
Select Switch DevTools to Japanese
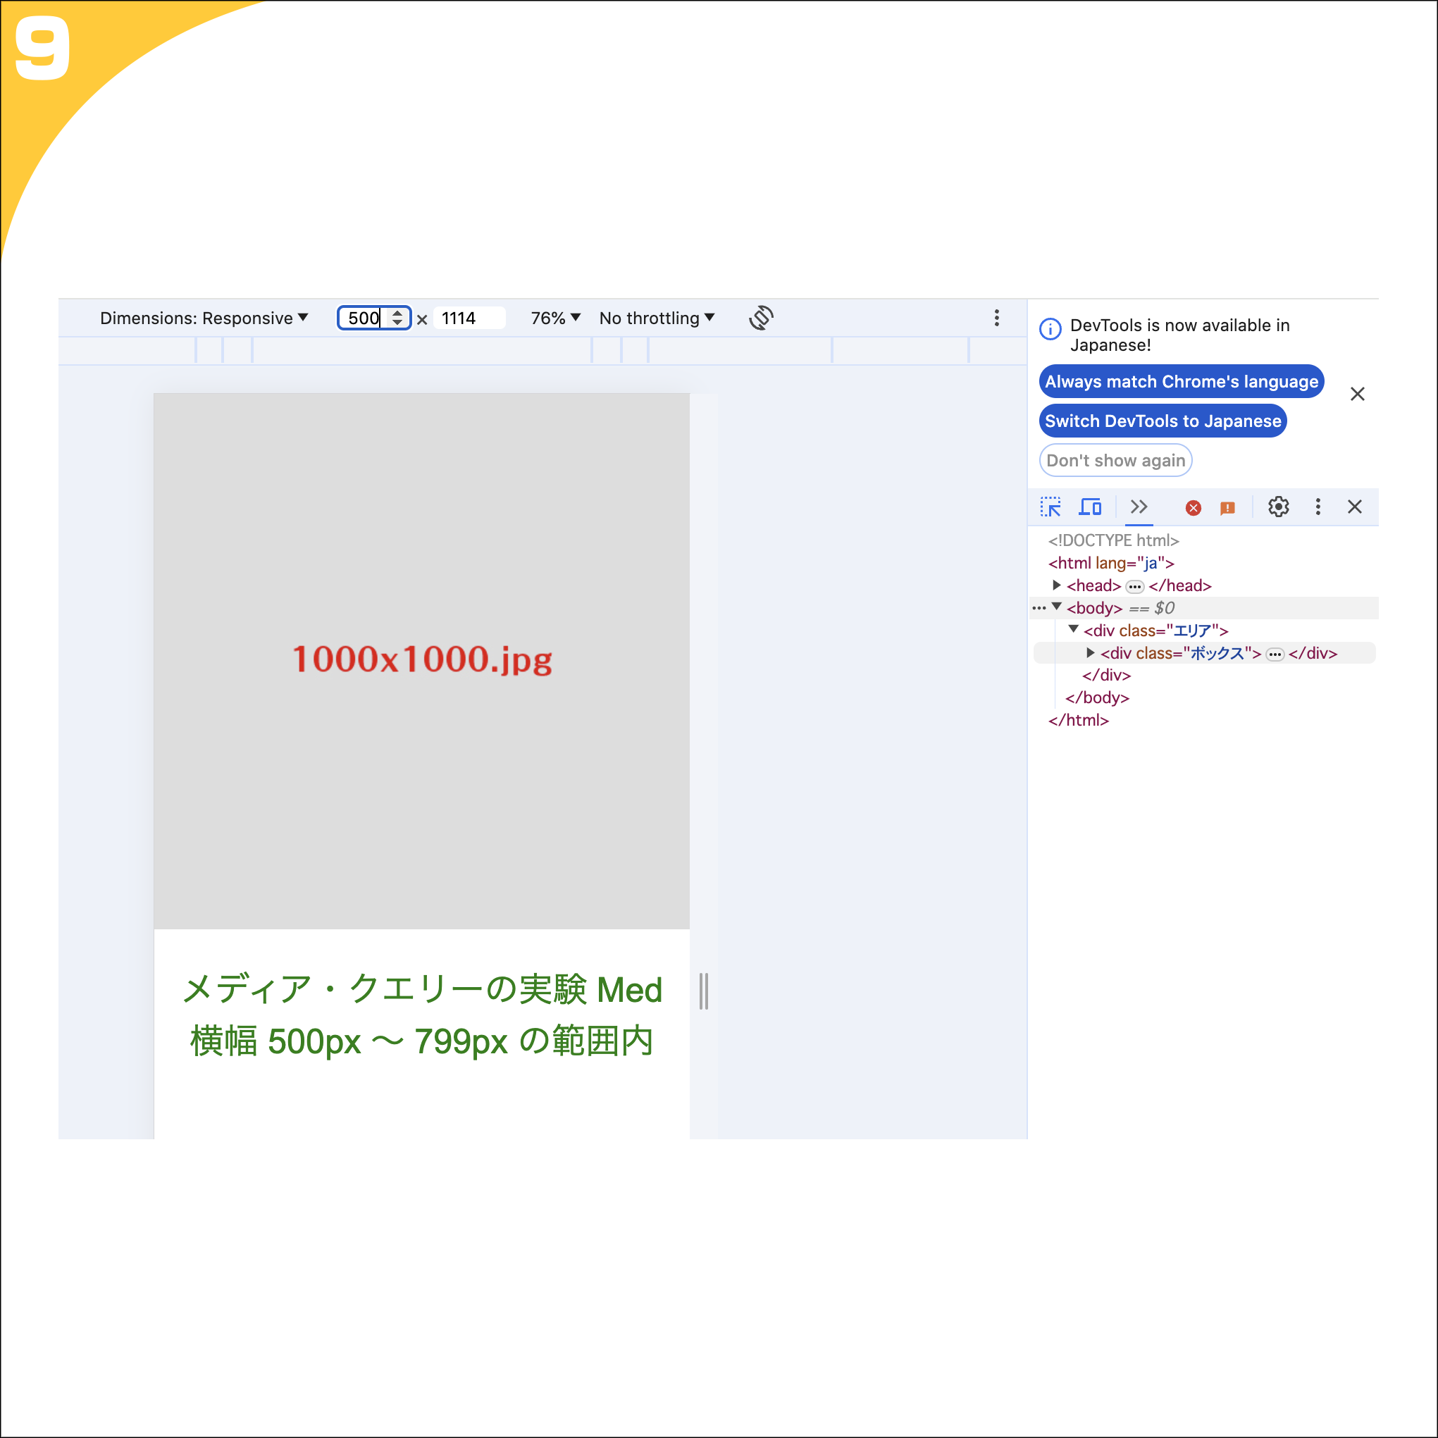[x=1164, y=420]
